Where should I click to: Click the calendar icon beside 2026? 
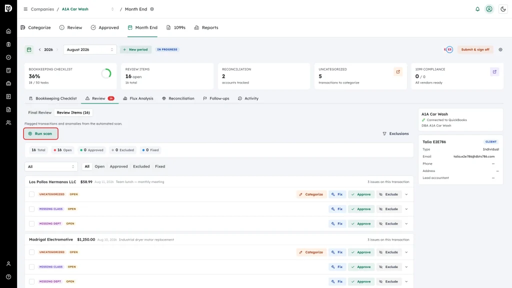[29, 49]
